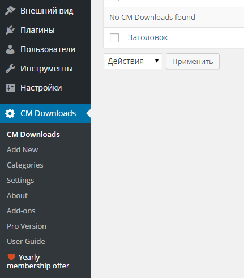The height and width of the screenshot is (278, 244).
Task: Open the User Guide submenu link
Action: (26, 242)
